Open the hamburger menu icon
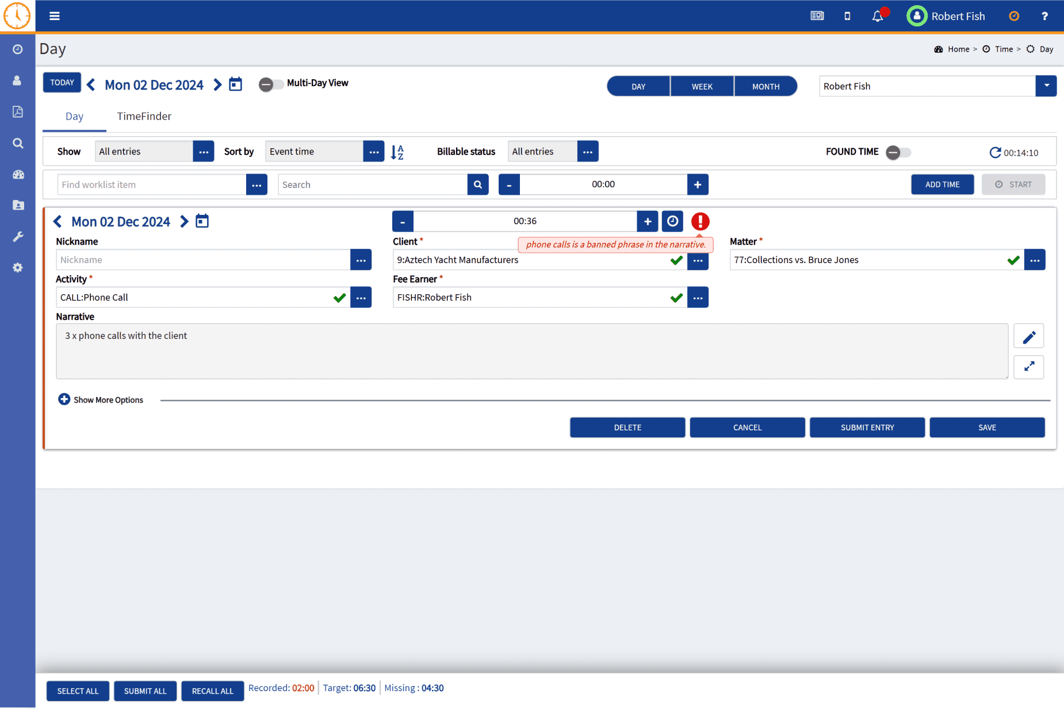Image resolution: width=1064 pixels, height=709 pixels. pos(55,16)
